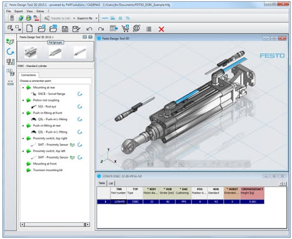
Task: Collapse the Mounting at rear node
Action: [x=23, y=88]
